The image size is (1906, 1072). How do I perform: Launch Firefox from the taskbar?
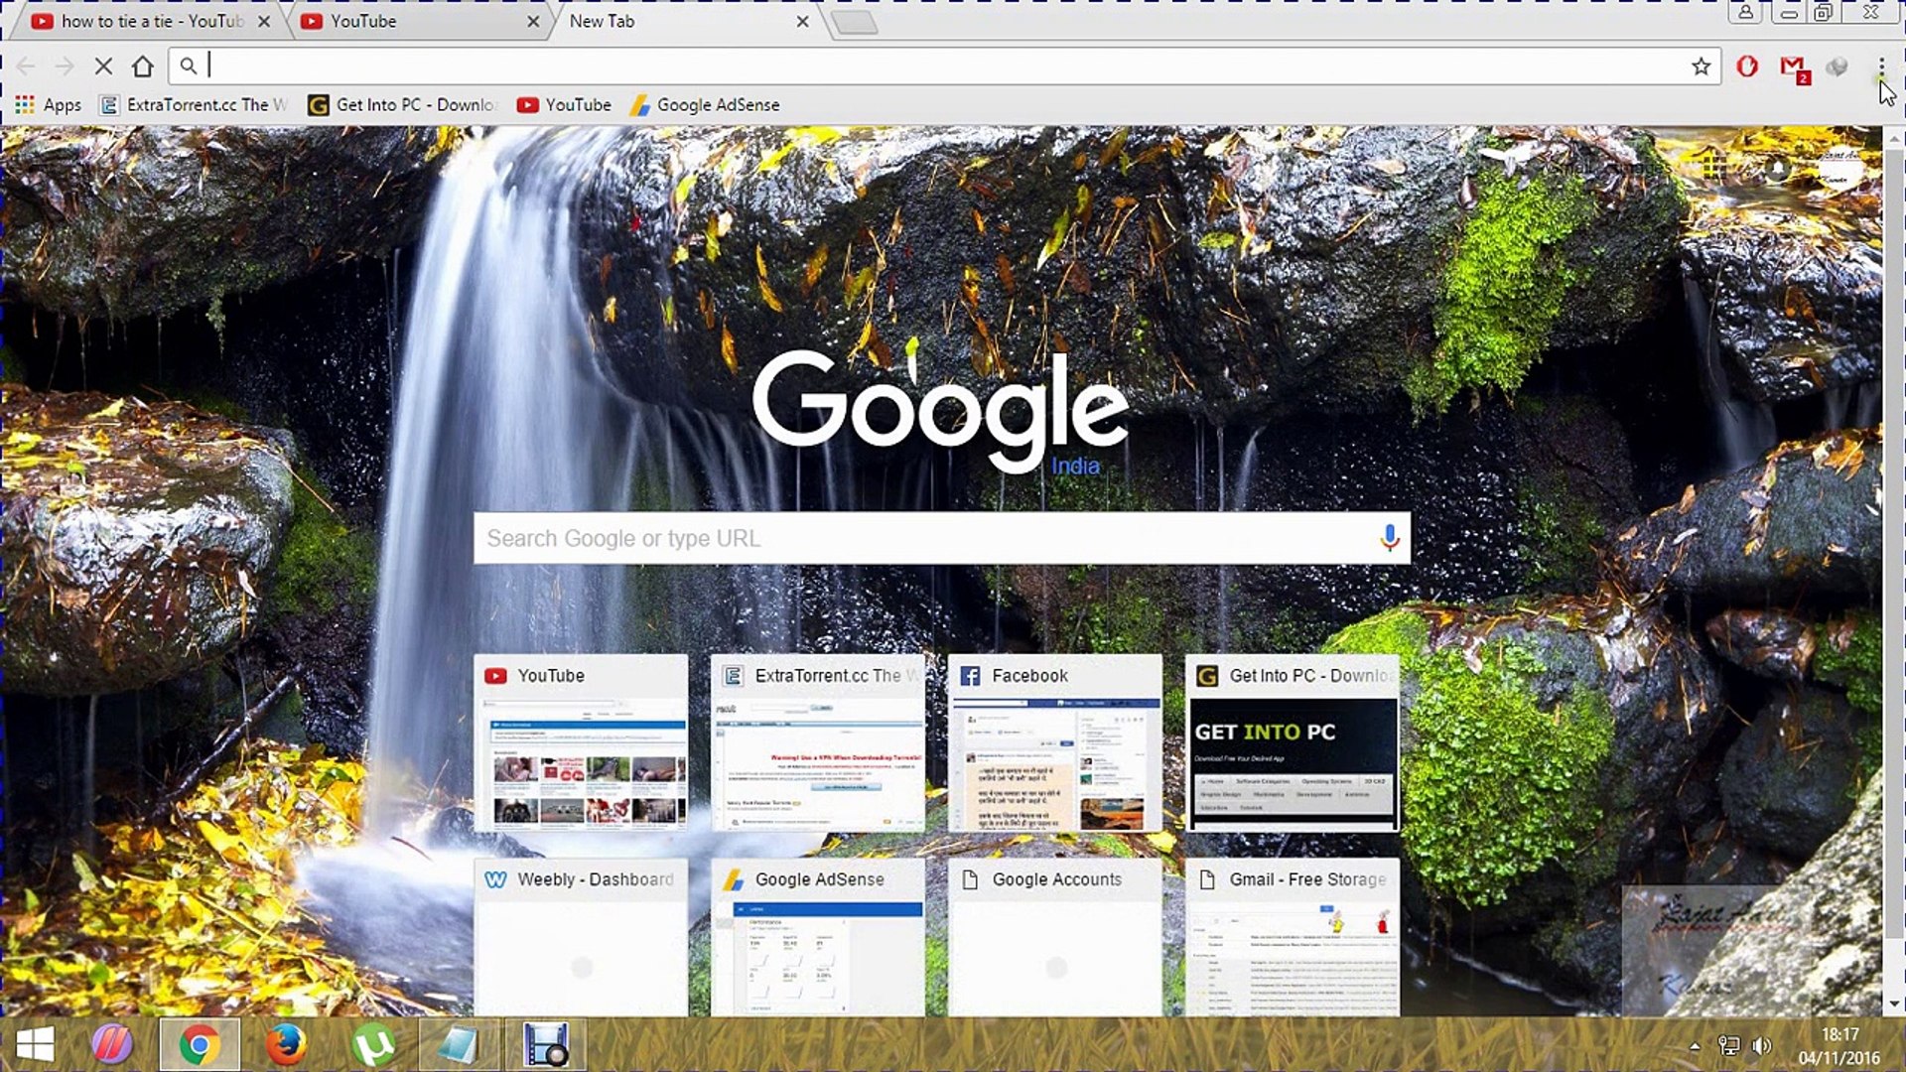[x=286, y=1043]
